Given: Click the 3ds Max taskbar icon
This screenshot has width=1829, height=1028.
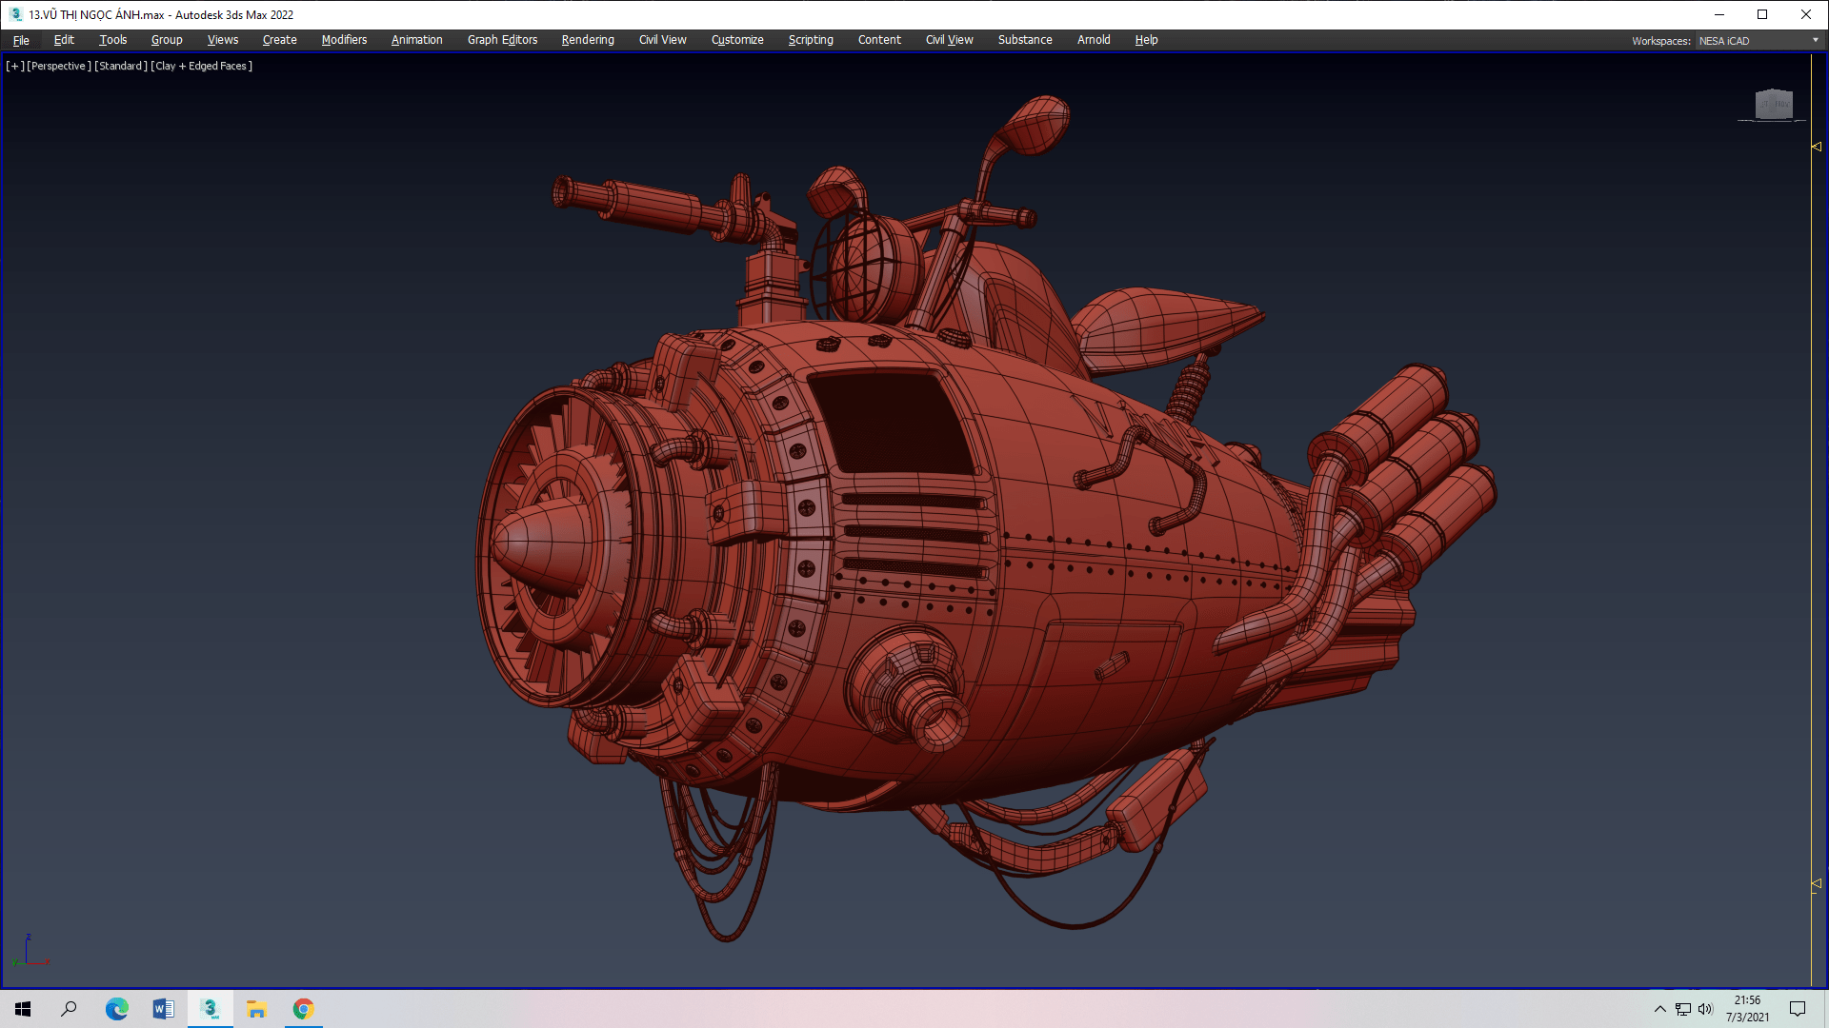Looking at the screenshot, I should tap(211, 1009).
